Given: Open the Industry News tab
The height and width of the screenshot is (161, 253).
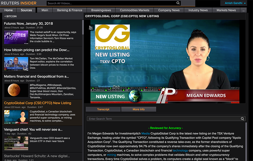Looking at the screenshot, I should [198, 10].
